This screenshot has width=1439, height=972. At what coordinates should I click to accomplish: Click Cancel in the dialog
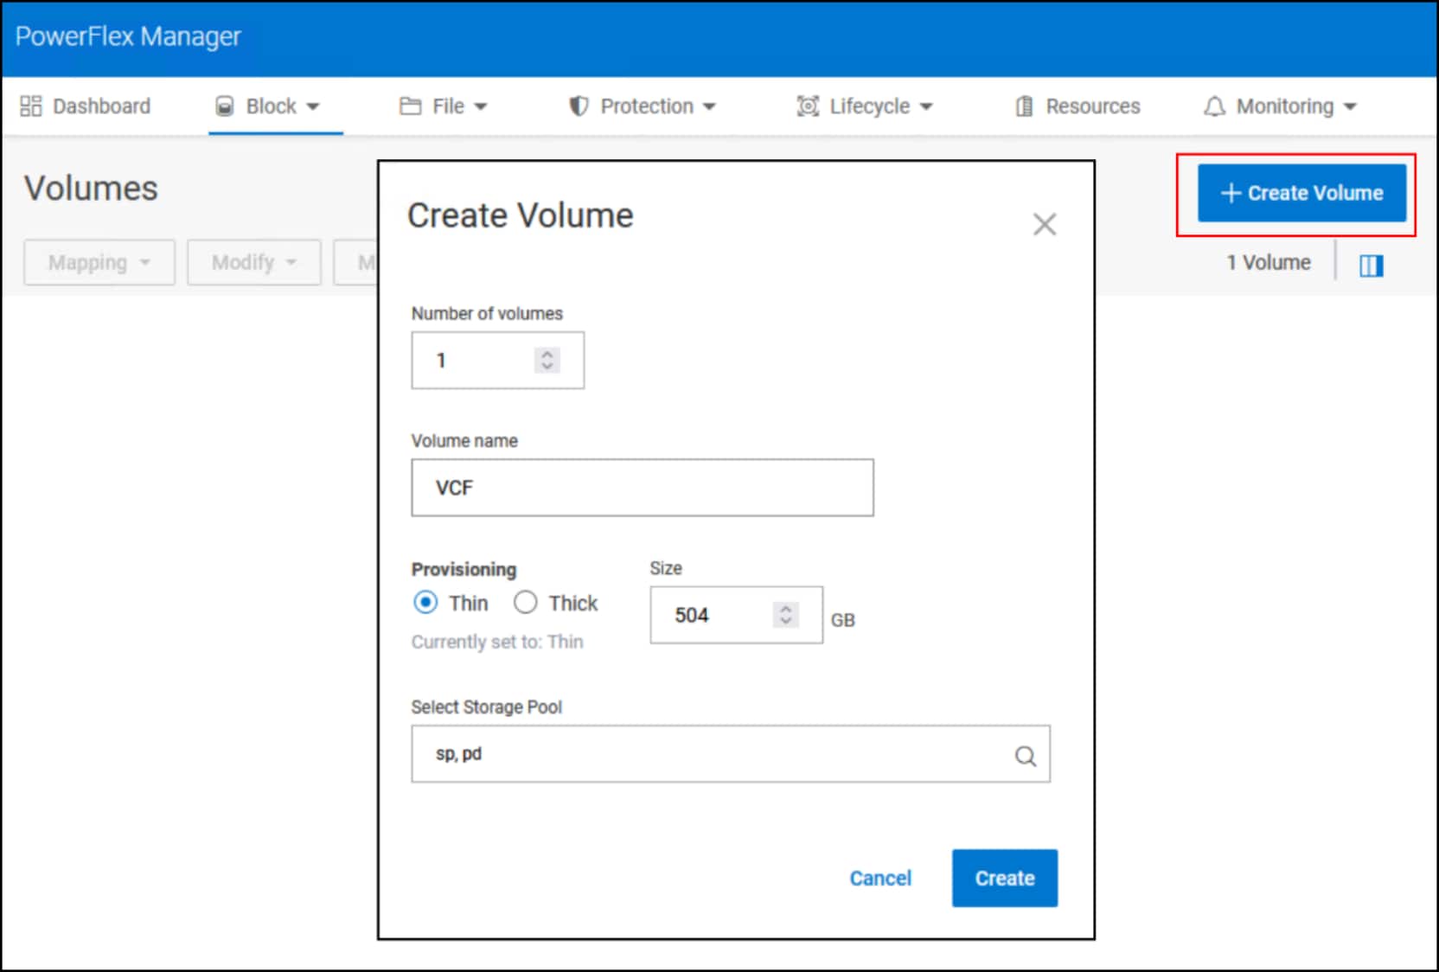[880, 878]
